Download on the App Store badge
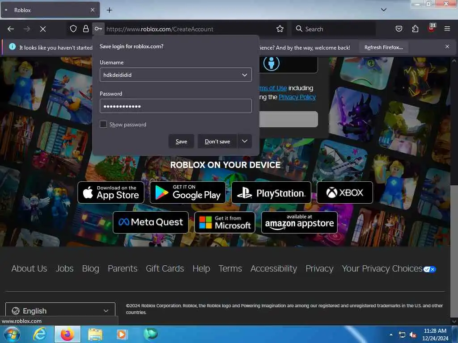The width and height of the screenshot is (458, 343). 111,192
